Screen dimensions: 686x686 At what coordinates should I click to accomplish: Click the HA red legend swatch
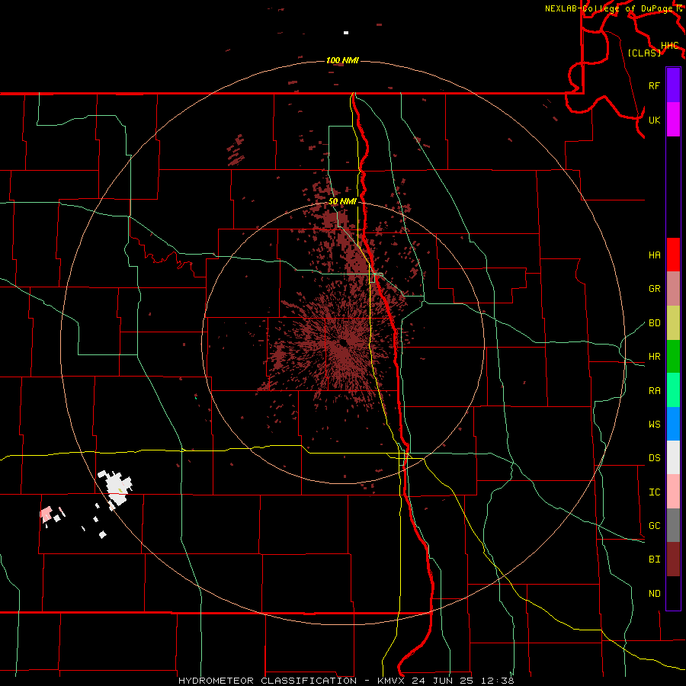coord(673,255)
